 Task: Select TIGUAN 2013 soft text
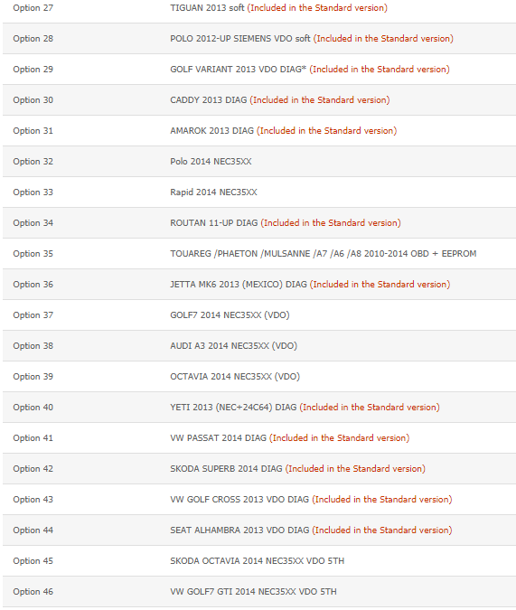(x=207, y=8)
